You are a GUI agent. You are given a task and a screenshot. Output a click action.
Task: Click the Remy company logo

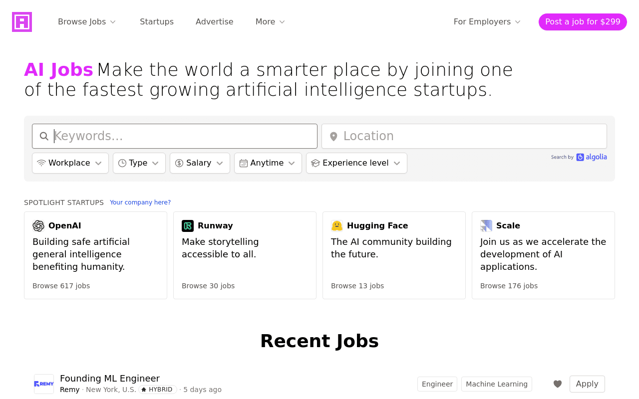click(x=44, y=384)
